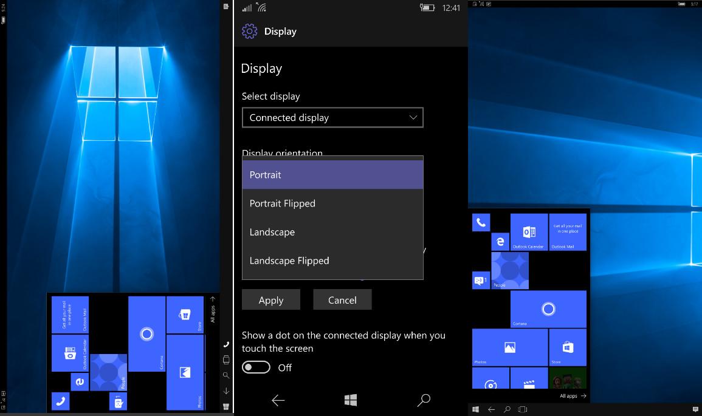
Task: Open the Messaging tile on the right desktop screen
Action: coord(481,280)
